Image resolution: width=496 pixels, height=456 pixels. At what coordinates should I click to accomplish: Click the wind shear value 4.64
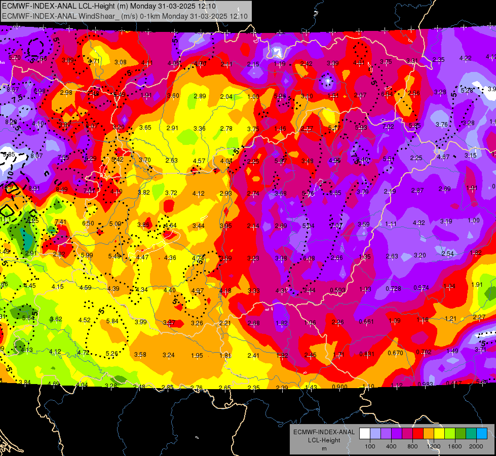tap(171, 225)
